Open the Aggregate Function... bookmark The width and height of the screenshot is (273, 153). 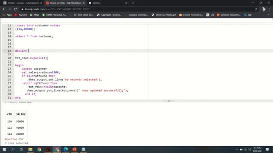(x=109, y=15)
